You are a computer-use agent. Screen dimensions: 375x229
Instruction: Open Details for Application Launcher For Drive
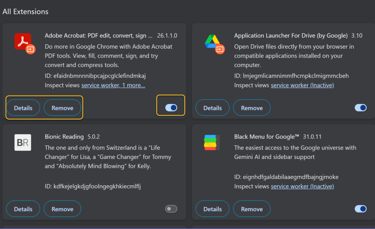212,108
